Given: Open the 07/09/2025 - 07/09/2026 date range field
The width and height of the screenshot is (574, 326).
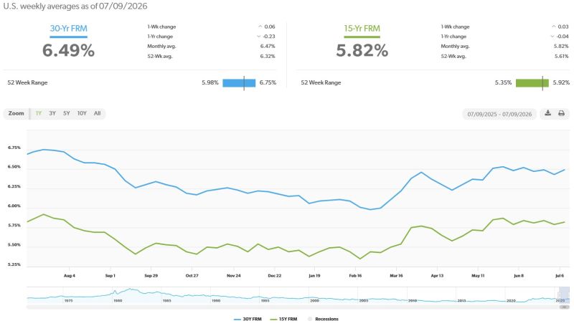Looking at the screenshot, I should coord(499,114).
